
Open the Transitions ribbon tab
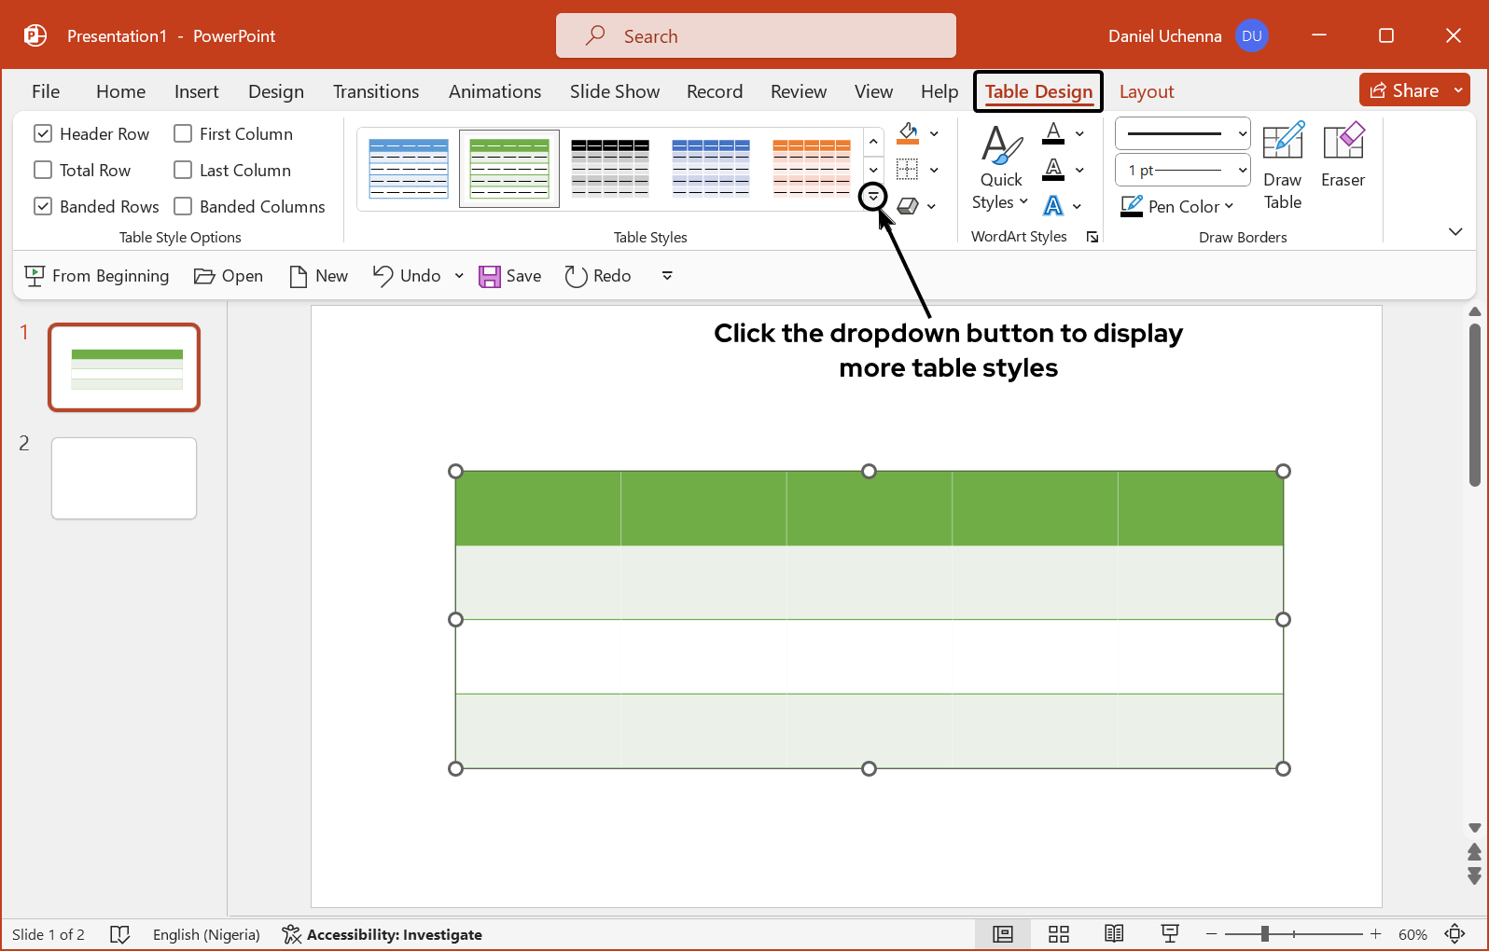pos(376,91)
